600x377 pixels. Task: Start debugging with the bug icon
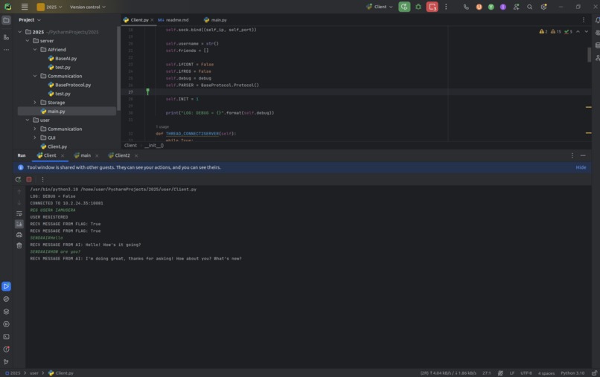(x=418, y=7)
